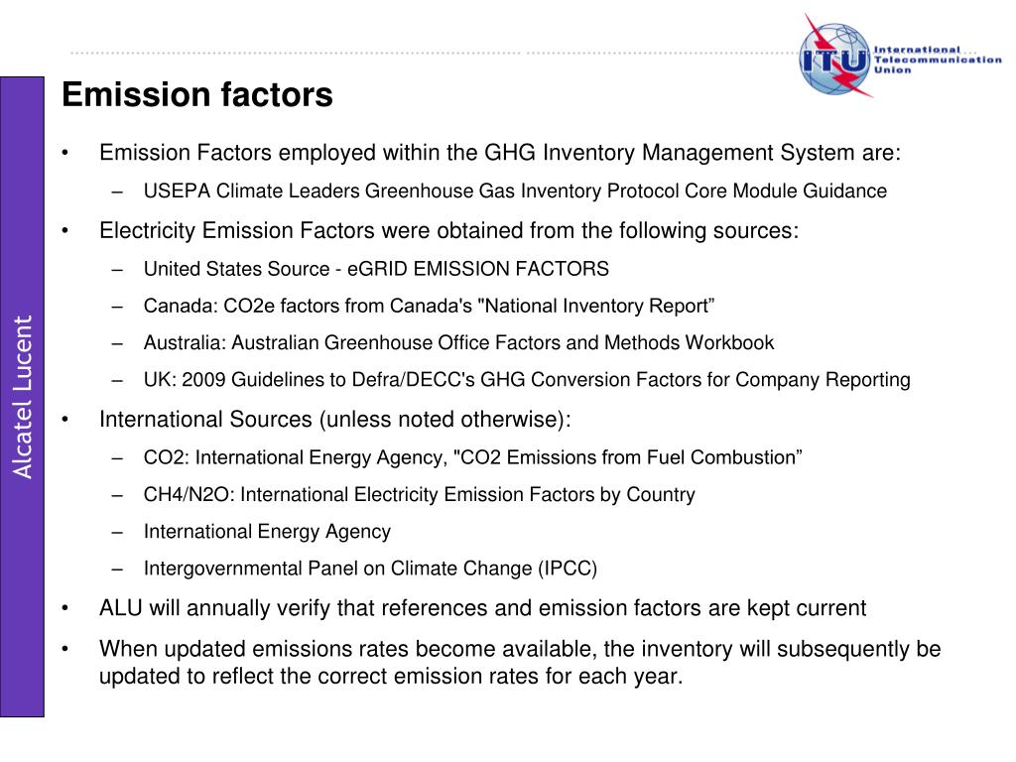The width and height of the screenshot is (1016, 762).
Task: Click the UK Defra/DECC GHG Conversion line
Action: (x=527, y=380)
